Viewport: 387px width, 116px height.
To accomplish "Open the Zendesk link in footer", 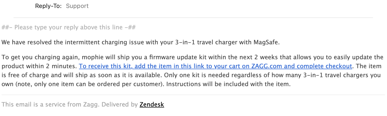I will (x=152, y=105).
